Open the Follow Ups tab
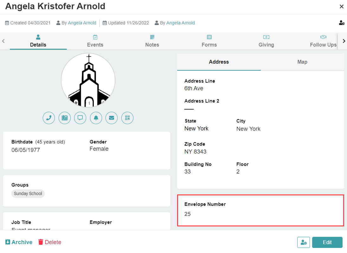The image size is (347, 253). (323, 41)
